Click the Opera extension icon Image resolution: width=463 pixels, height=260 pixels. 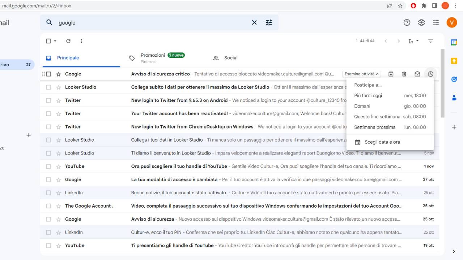click(413, 6)
